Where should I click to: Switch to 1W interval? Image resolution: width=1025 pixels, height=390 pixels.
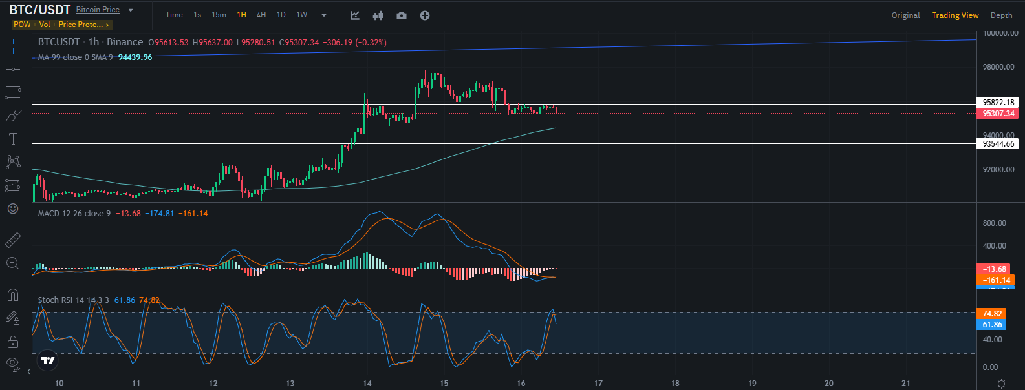[302, 15]
